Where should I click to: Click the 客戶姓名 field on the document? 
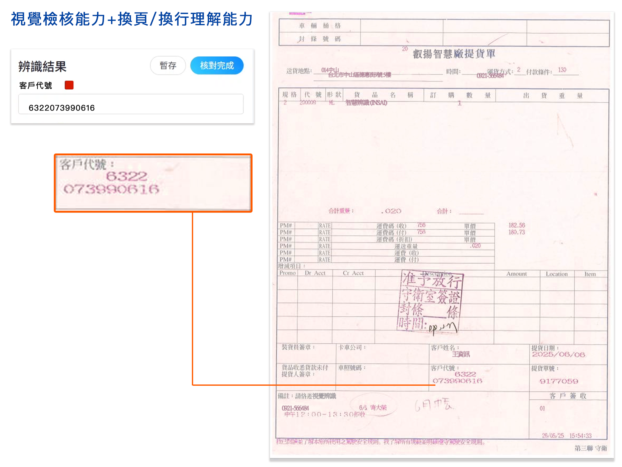(461, 354)
